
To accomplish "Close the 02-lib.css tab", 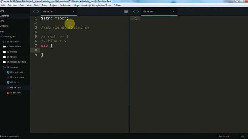I will [174, 12].
